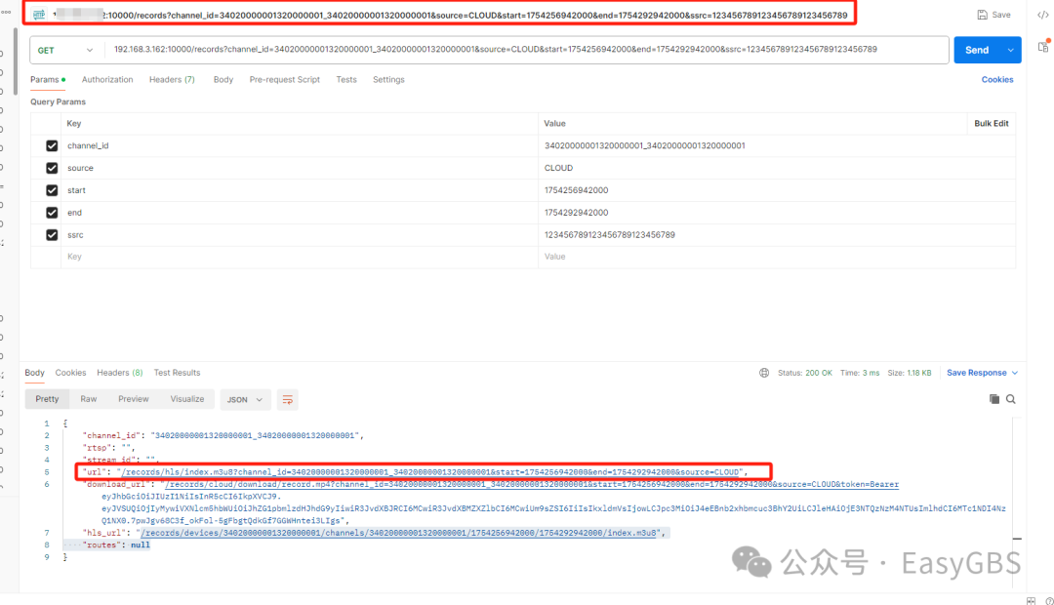1054x605 pixels.
Task: Click the HTTP request type icon
Action: pyautogui.click(x=39, y=14)
